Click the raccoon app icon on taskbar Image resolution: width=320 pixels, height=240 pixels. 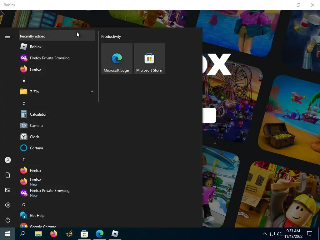coord(69,234)
